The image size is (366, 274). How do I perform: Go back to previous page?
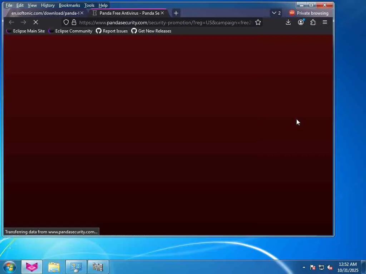(x=11, y=22)
